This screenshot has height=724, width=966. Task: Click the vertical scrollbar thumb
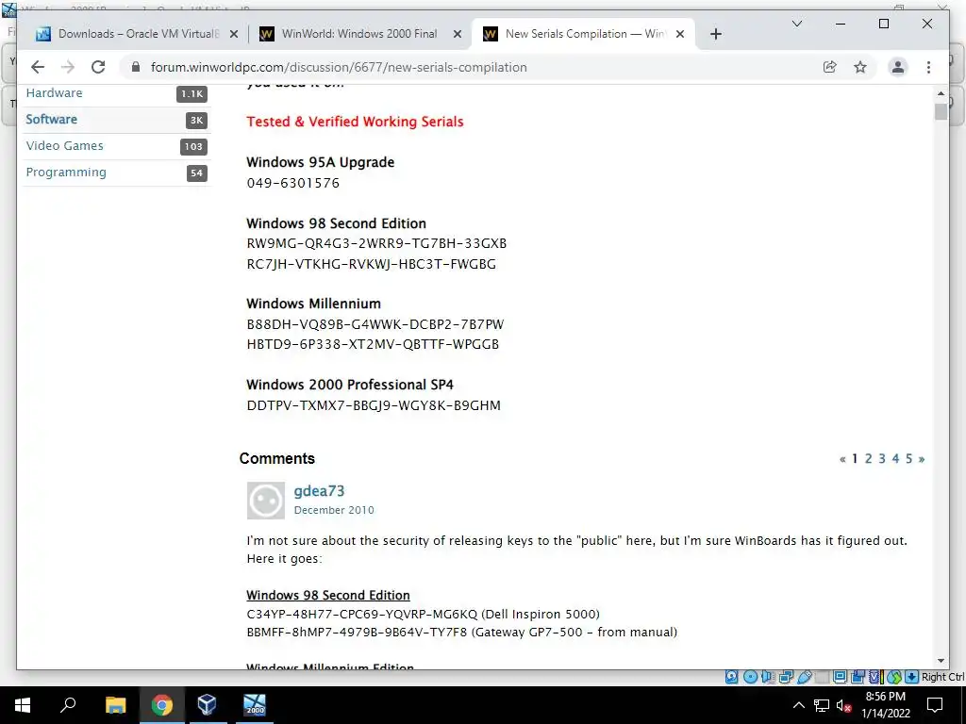coord(941,111)
